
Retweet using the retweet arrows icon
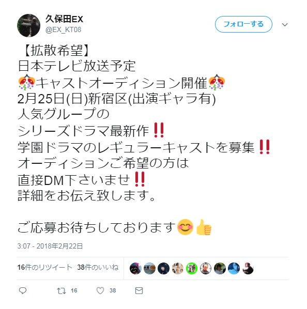click(62, 291)
